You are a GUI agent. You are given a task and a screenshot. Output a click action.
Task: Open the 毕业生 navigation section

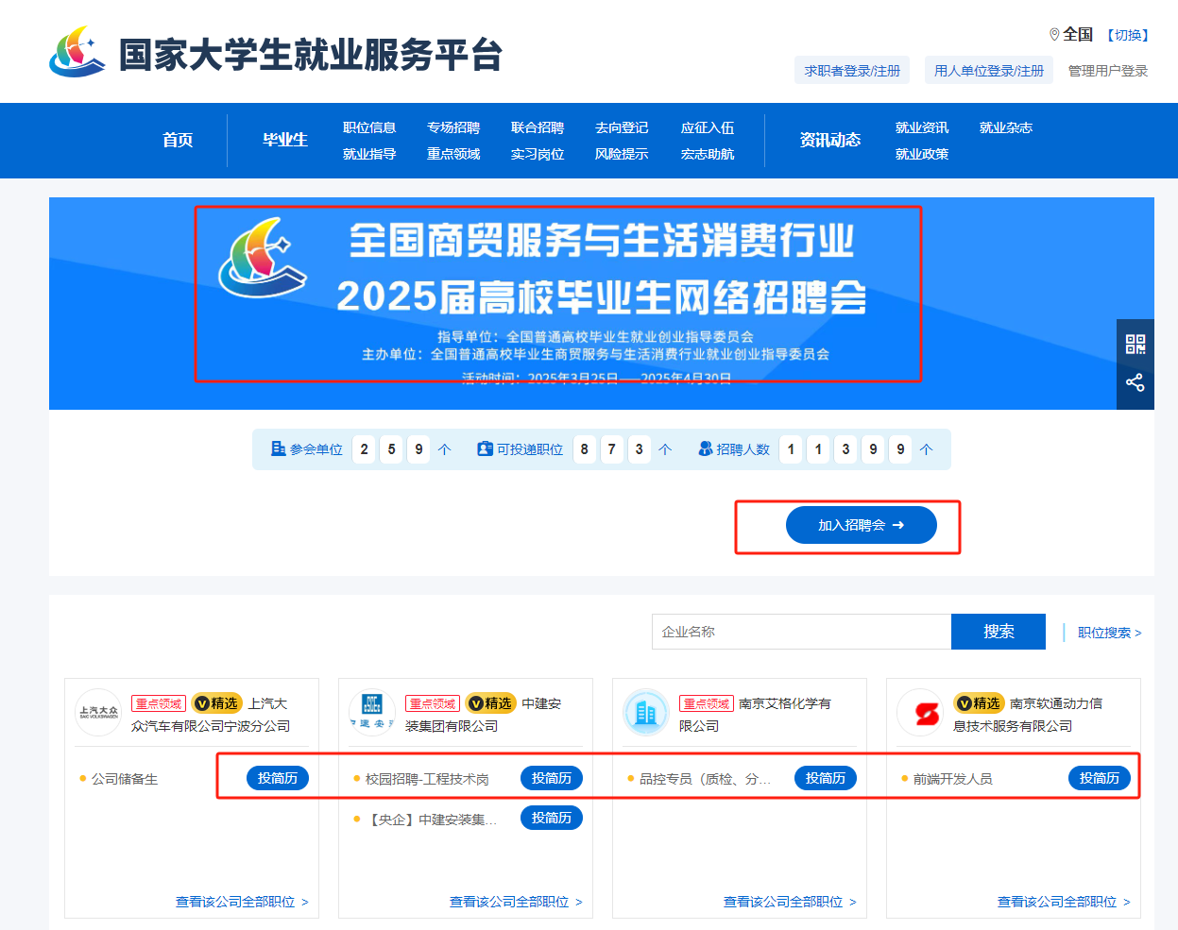[285, 140]
